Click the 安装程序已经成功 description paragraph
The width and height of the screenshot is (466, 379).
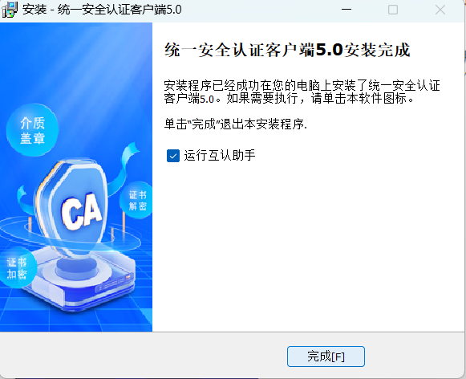pyautogui.click(x=302, y=92)
